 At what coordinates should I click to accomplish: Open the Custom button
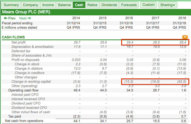pyautogui.click(x=148, y=5)
